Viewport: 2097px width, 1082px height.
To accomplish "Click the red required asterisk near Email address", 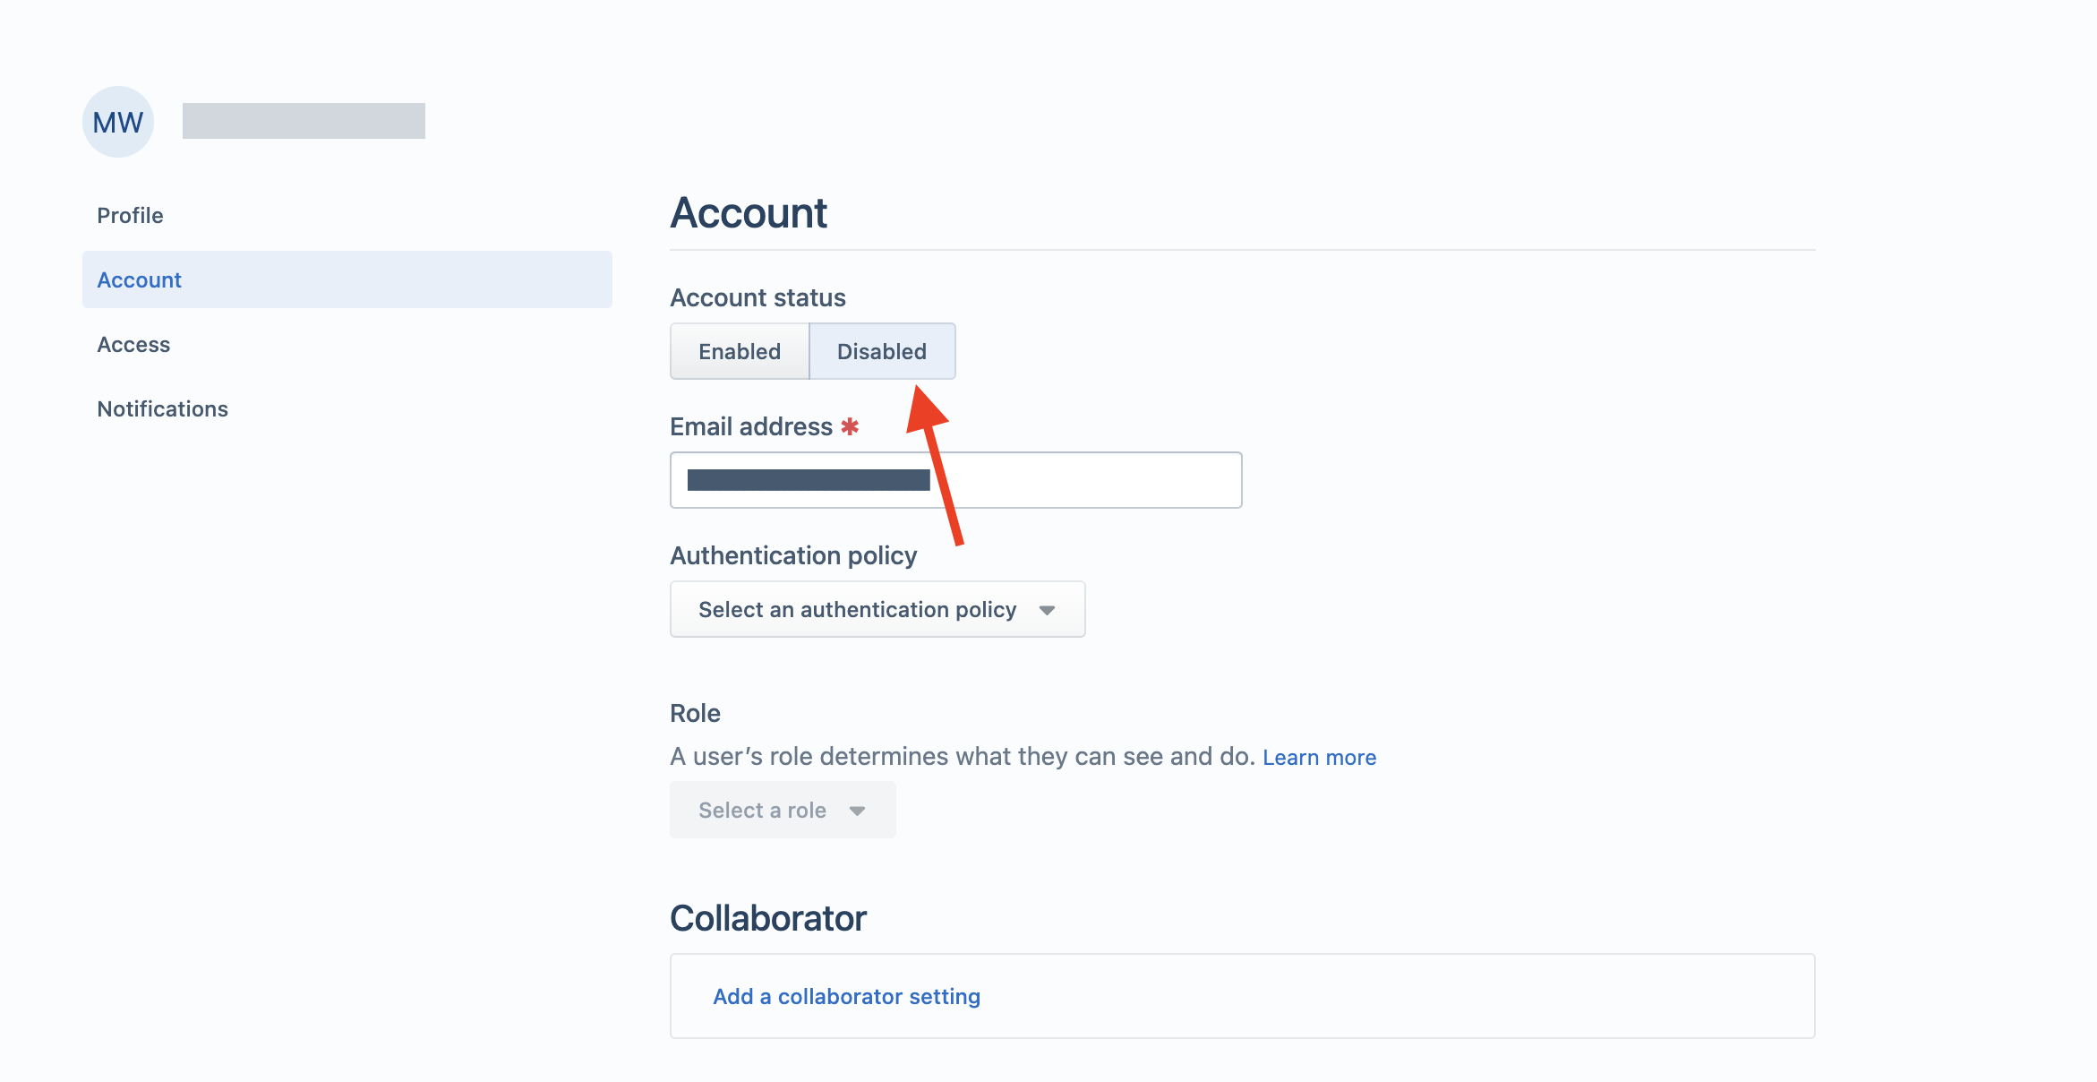I will [x=851, y=426].
